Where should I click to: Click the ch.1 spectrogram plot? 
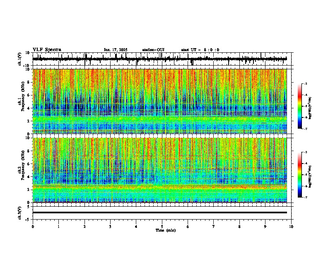click(x=160, y=101)
